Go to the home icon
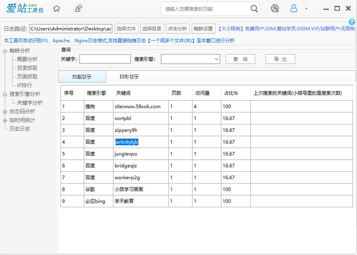Screen dimensions: 357x255 57,8
